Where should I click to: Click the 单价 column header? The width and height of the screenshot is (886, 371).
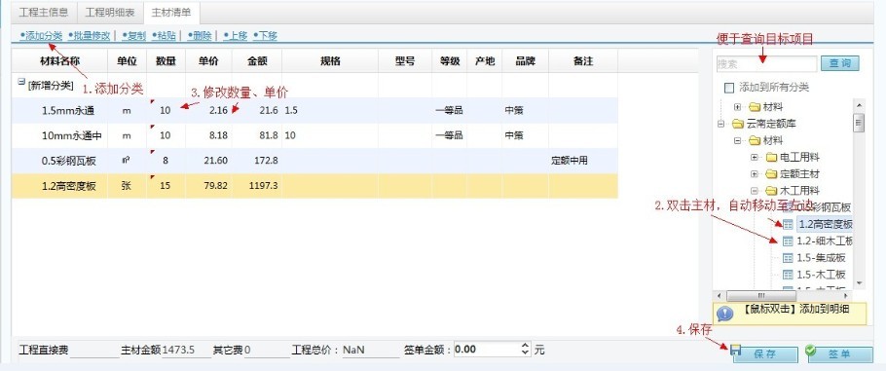208,61
